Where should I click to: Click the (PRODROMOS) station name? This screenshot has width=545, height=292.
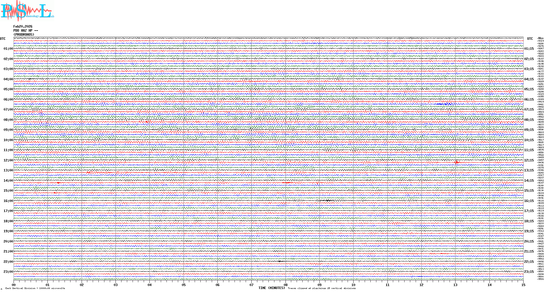point(24,35)
